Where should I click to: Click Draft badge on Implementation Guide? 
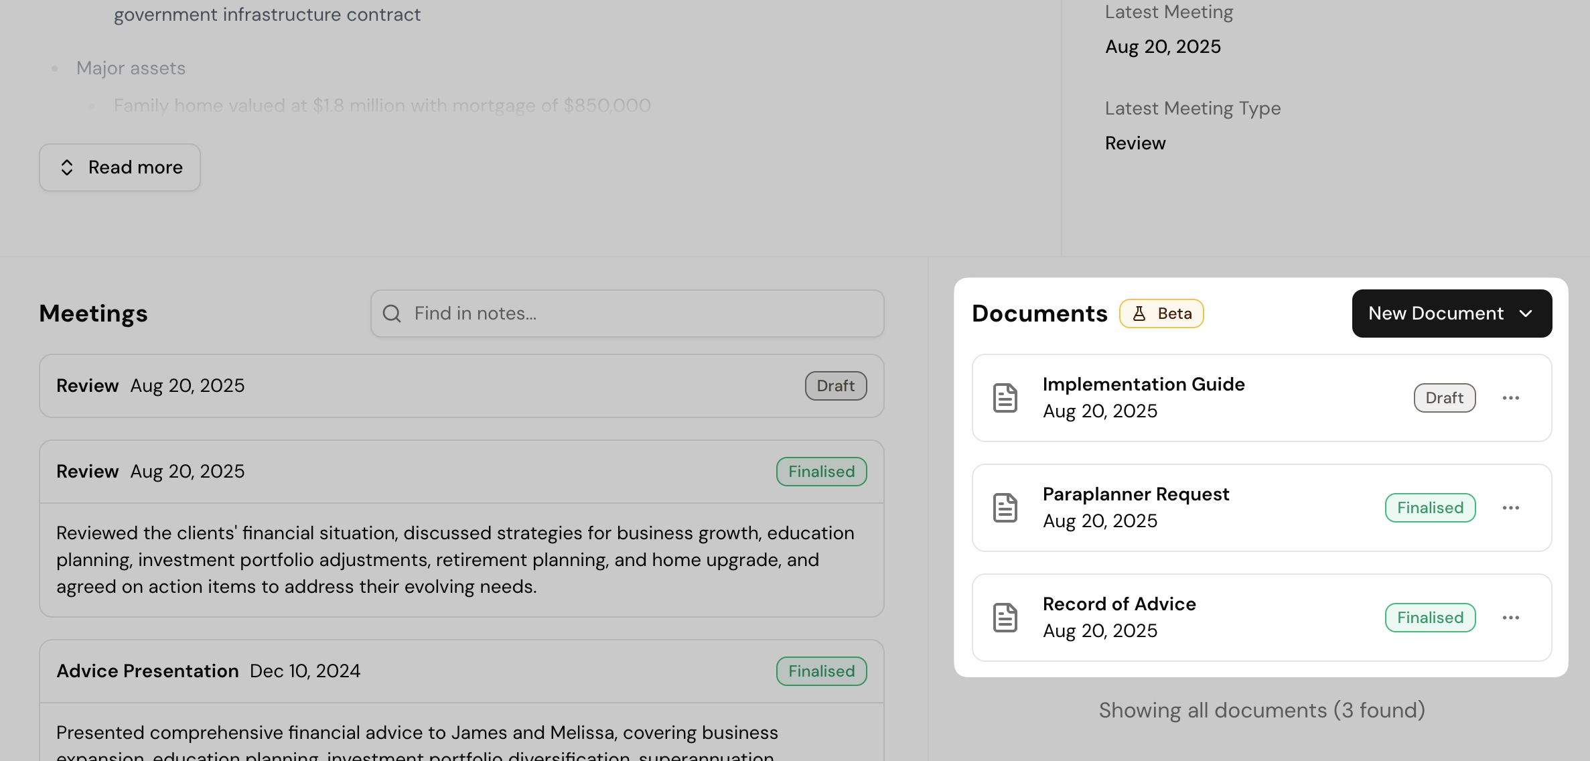[x=1445, y=398]
